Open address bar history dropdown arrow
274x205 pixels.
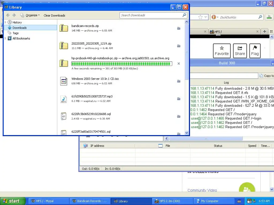(x=206, y=17)
